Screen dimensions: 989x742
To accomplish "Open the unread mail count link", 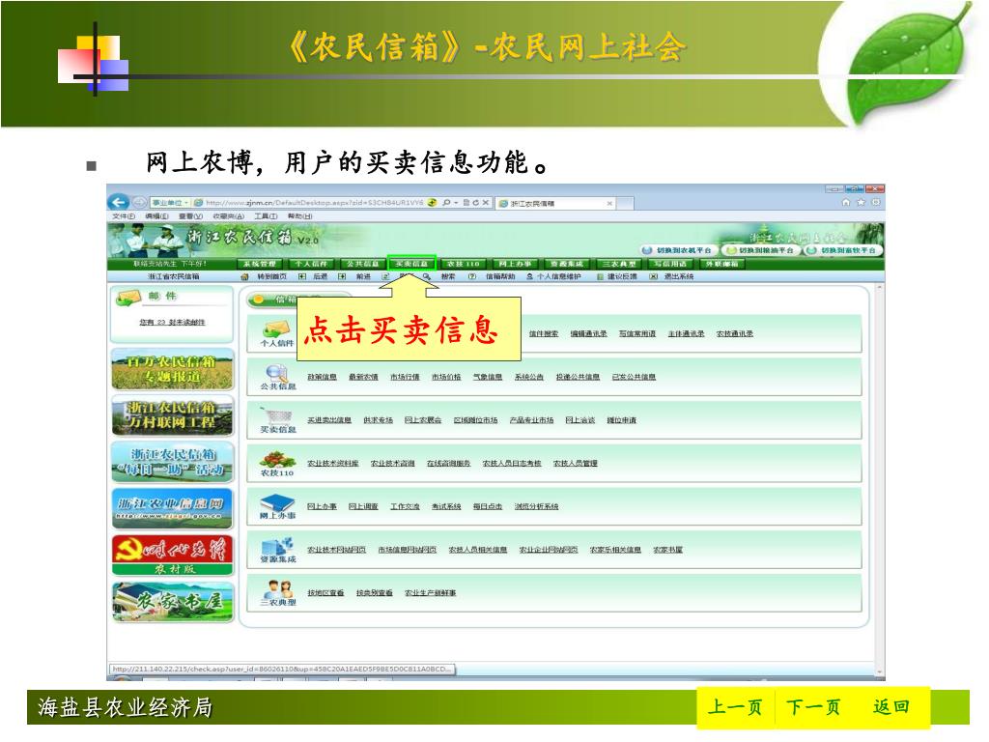I will (x=172, y=323).
